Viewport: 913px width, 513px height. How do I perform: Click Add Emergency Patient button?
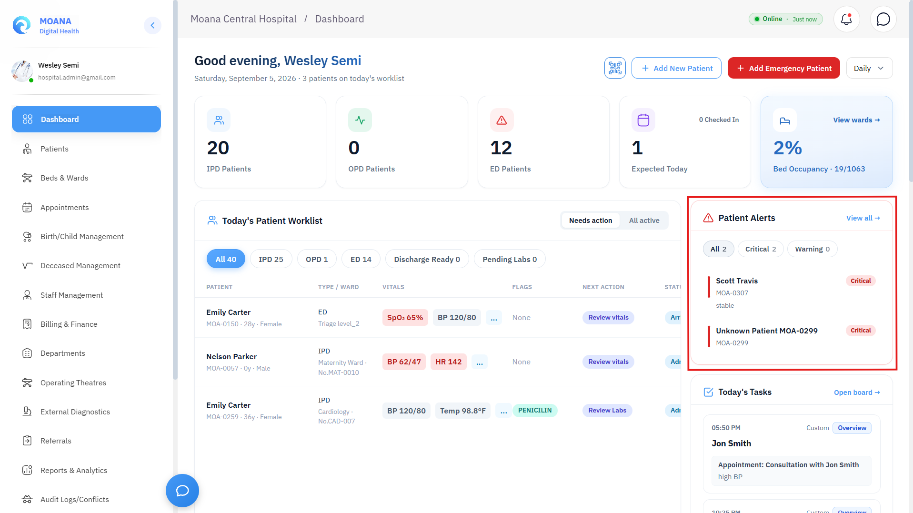click(x=783, y=68)
